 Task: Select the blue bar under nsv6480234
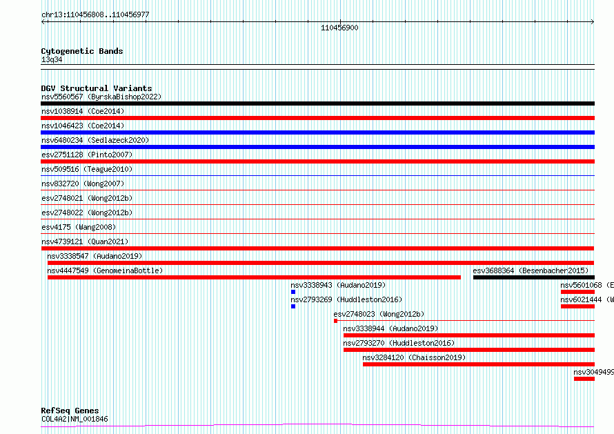point(317,147)
